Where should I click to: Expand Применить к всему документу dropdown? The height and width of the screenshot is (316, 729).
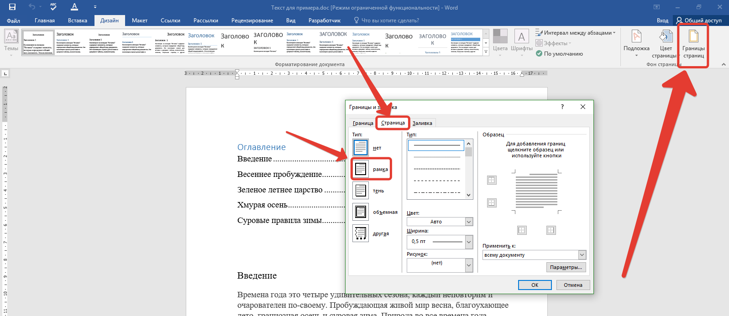(x=582, y=255)
